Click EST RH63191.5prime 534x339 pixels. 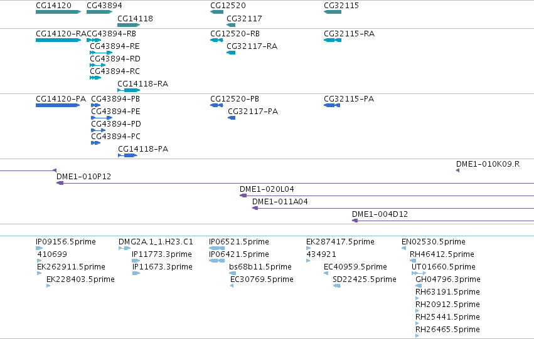417,298
